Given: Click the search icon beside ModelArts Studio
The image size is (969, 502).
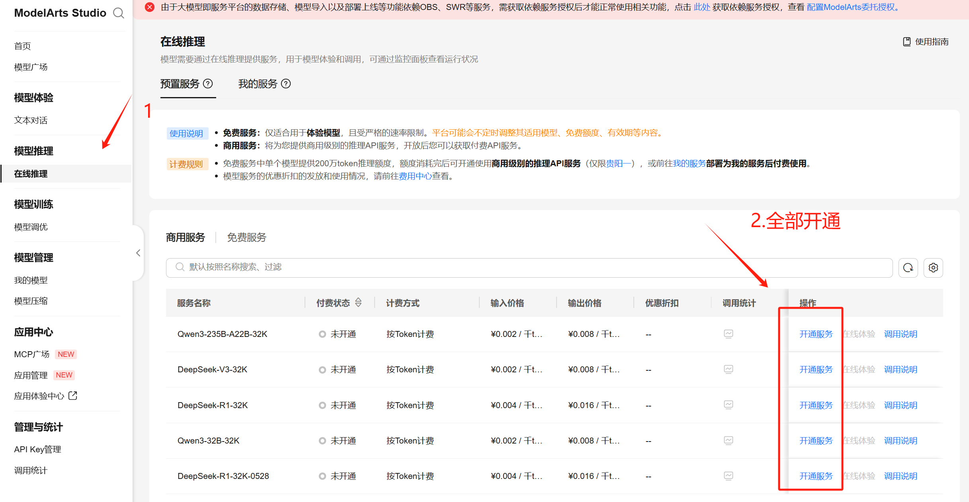Looking at the screenshot, I should [x=118, y=13].
